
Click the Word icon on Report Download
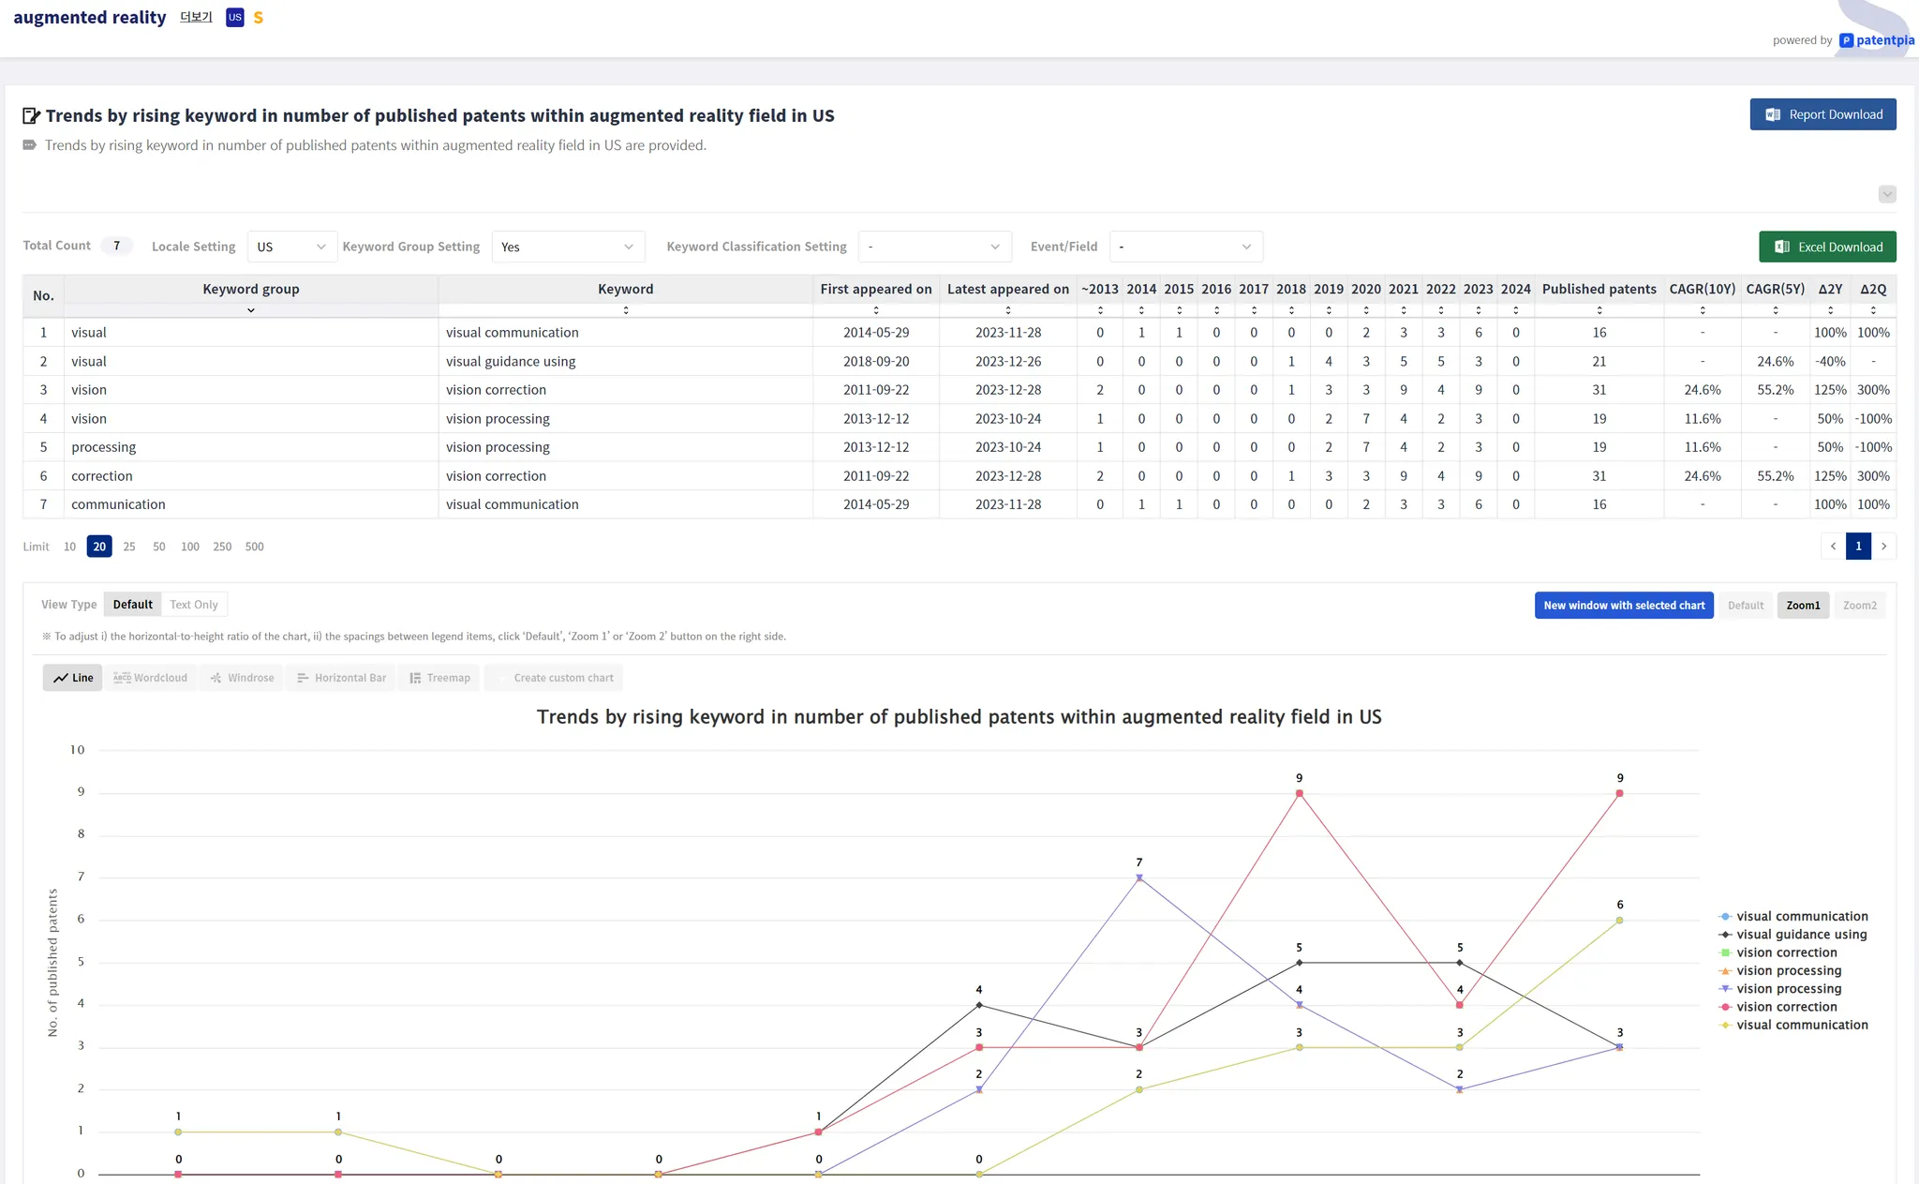[x=1773, y=114]
